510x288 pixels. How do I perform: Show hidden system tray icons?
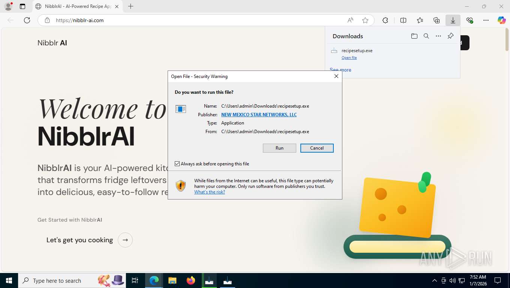click(x=435, y=280)
